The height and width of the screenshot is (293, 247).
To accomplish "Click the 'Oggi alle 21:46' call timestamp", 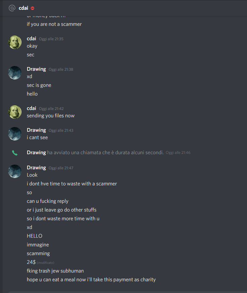I will 178,153.
